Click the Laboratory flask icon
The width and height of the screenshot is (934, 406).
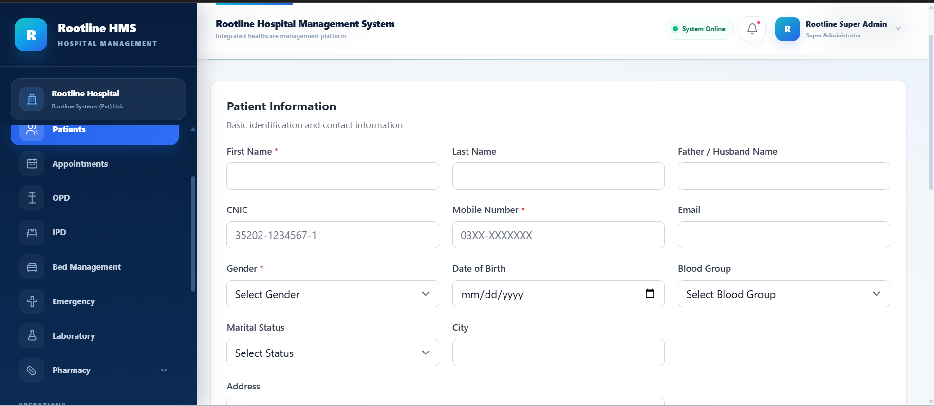[32, 336]
